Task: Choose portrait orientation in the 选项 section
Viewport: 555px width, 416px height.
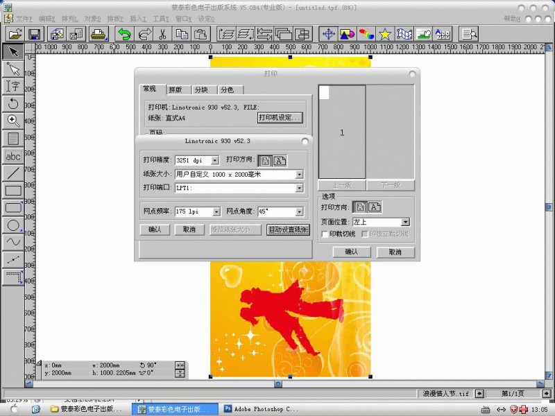Action: pos(360,207)
